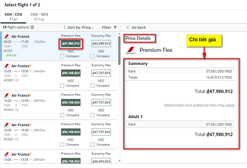Screen dimensions: 247x168
Task: Click the 29h50m duration
Action: tap(39, 160)
